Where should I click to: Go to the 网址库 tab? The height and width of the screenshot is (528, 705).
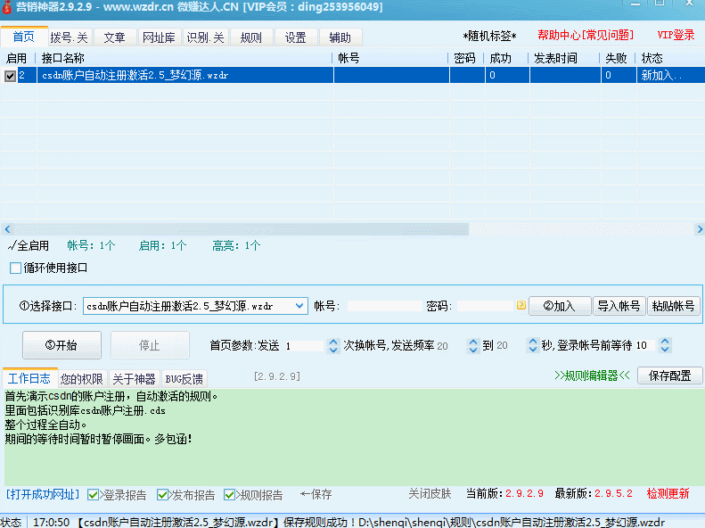point(159,37)
